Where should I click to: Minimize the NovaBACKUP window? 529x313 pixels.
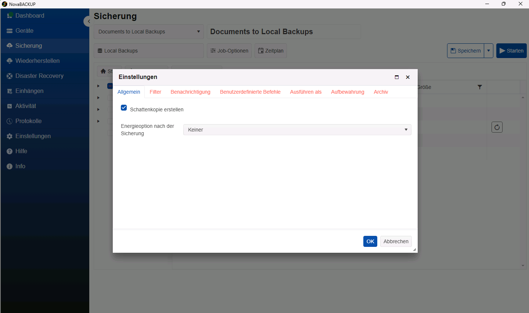tap(487, 4)
